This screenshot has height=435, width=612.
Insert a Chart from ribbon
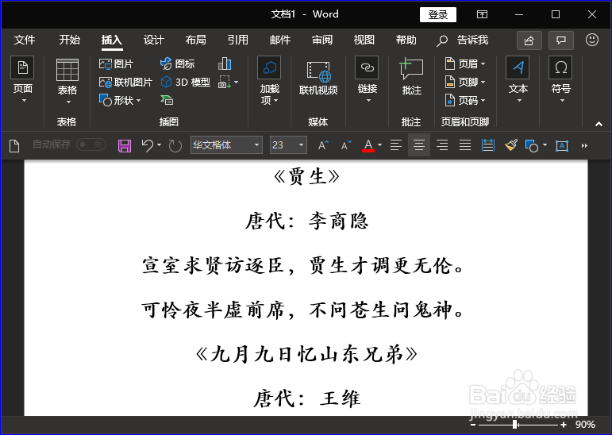[225, 64]
